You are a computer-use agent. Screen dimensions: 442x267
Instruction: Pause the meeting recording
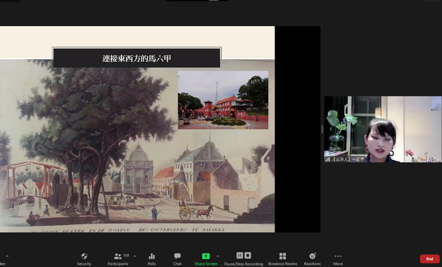pos(239,255)
